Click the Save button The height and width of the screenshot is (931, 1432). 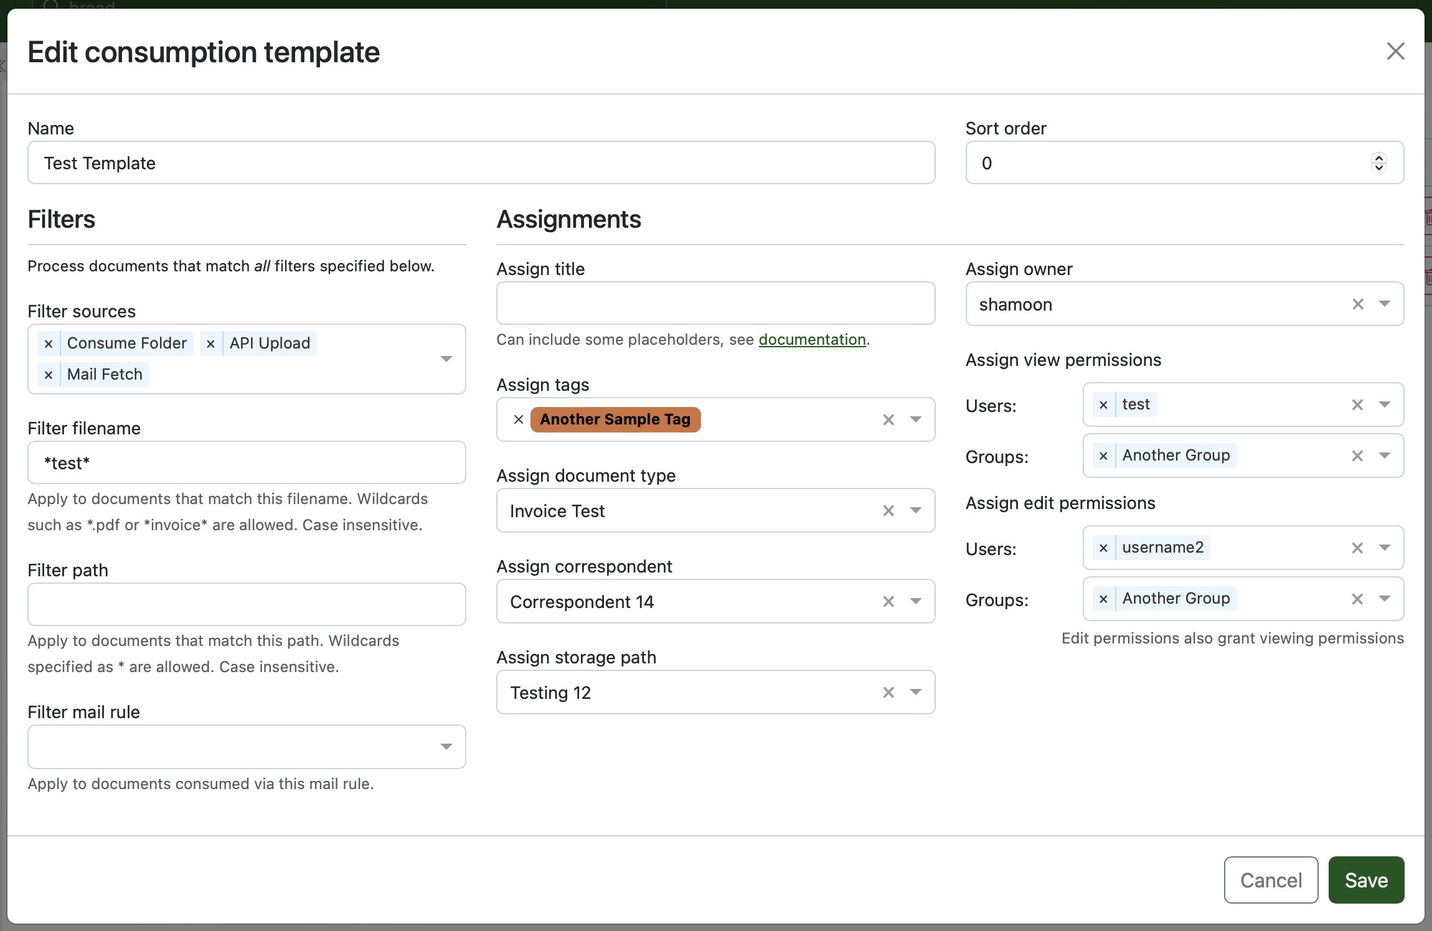pyautogui.click(x=1366, y=880)
